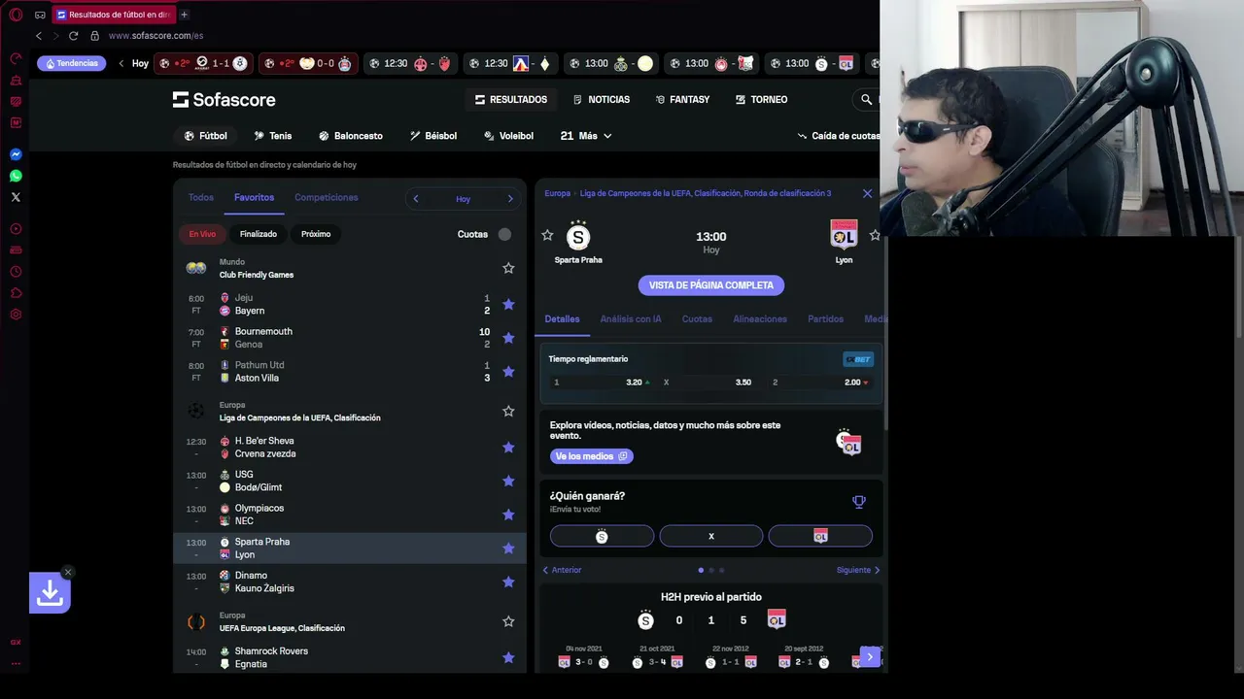Go to Anterior card
This screenshot has width=1244, height=699.
pos(562,570)
